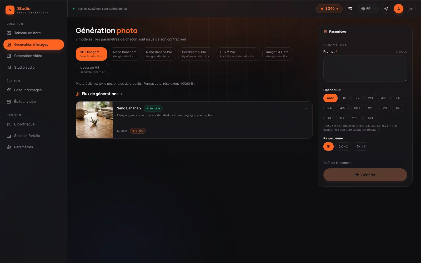421x263 pixels.
Task: Click the prompt character counter 0/20000
Action: click(401, 52)
